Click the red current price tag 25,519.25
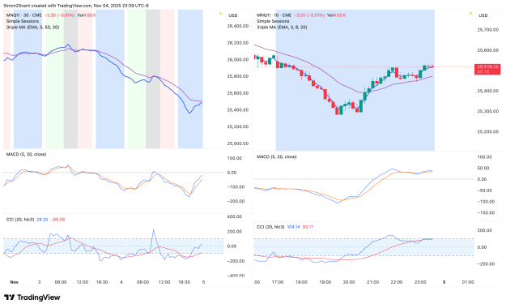The width and height of the screenshot is (506, 308). click(x=487, y=69)
